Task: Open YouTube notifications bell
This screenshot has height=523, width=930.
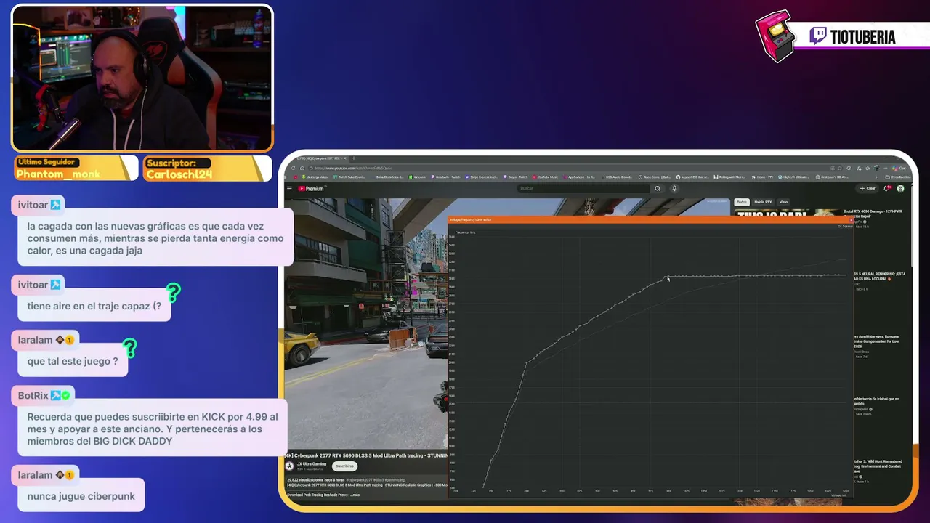Action: [x=886, y=189]
